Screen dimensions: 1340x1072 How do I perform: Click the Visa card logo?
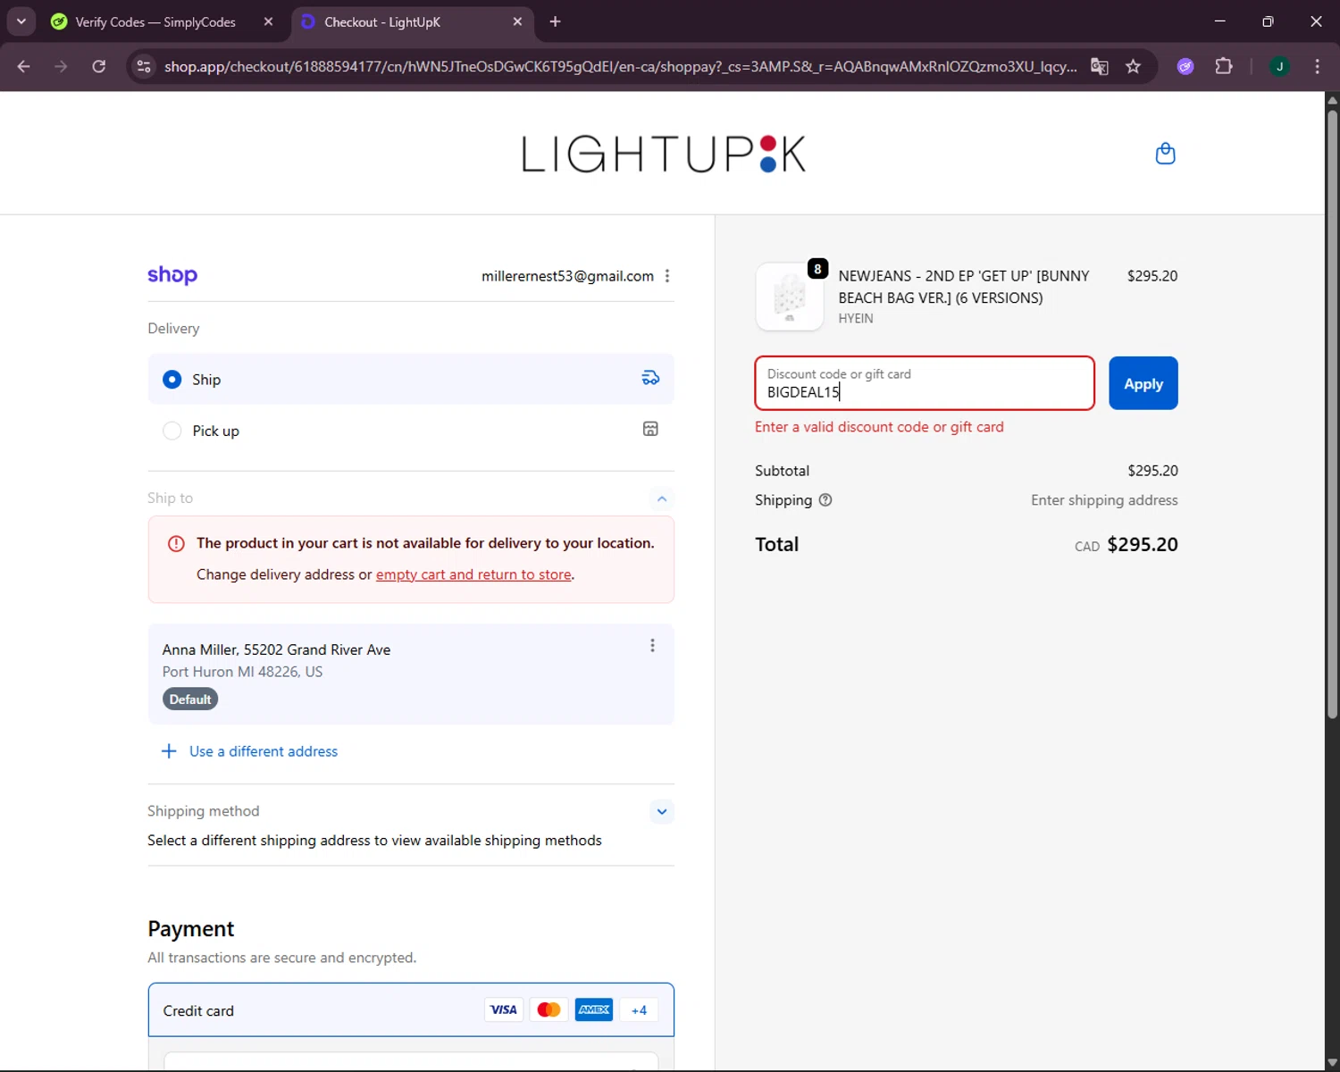click(x=503, y=1009)
